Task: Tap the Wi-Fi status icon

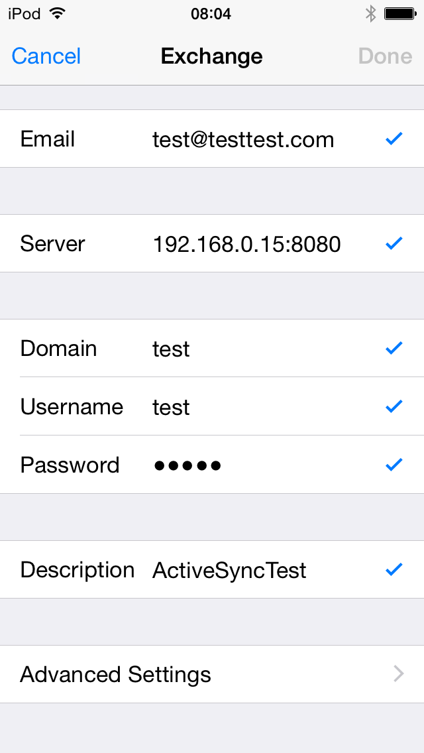Action: point(58,13)
